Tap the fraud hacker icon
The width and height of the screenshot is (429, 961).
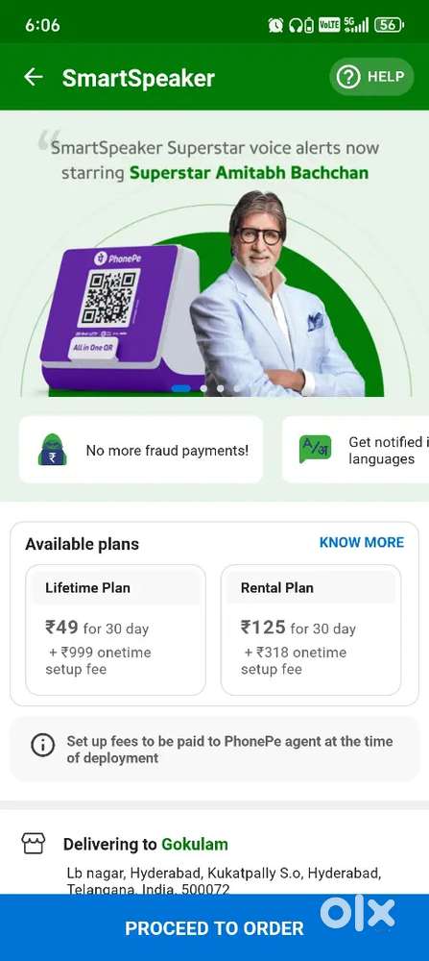point(53,449)
